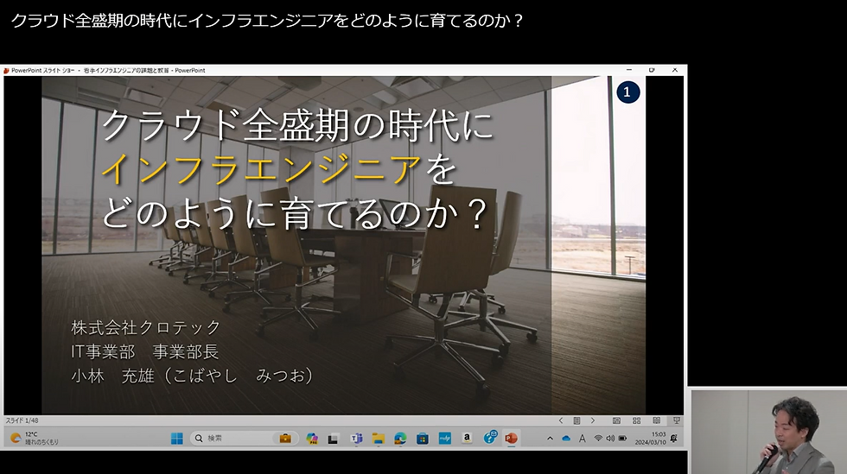The width and height of the screenshot is (847, 474).
Task: Click the IT事業部 事業部長 line
Action: click(x=145, y=351)
